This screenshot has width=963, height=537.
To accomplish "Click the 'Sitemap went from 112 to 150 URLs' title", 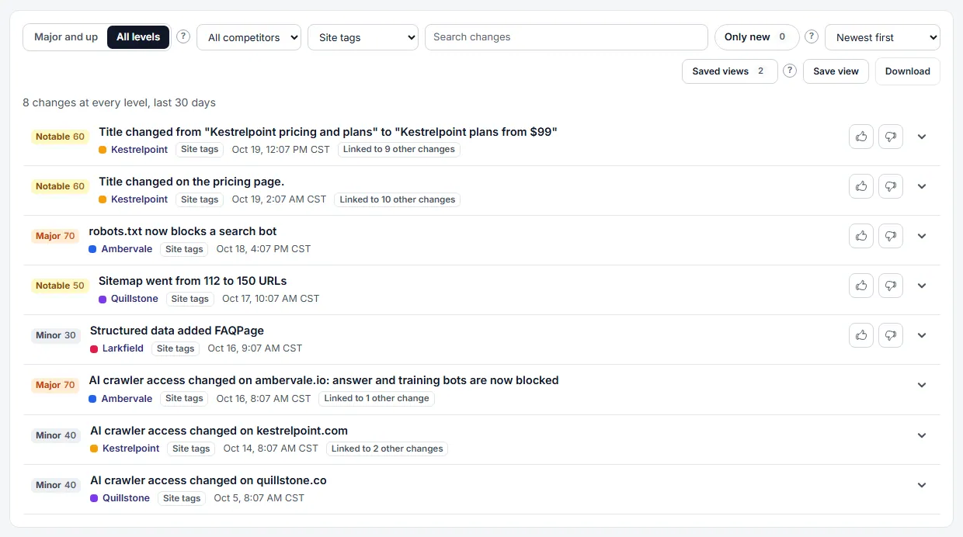I will pyautogui.click(x=193, y=281).
